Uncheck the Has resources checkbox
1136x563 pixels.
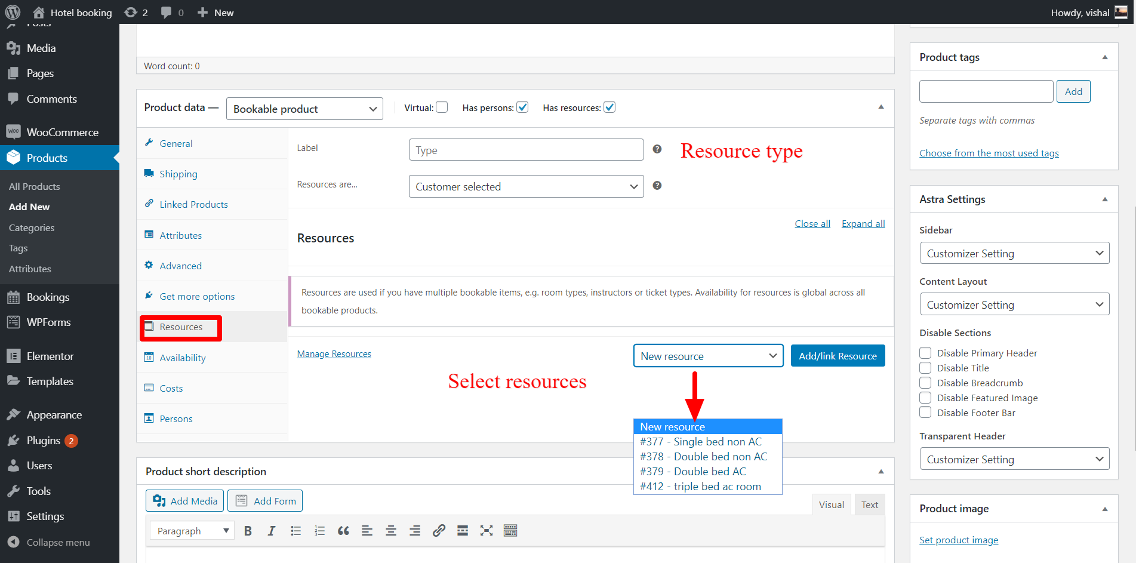(609, 107)
